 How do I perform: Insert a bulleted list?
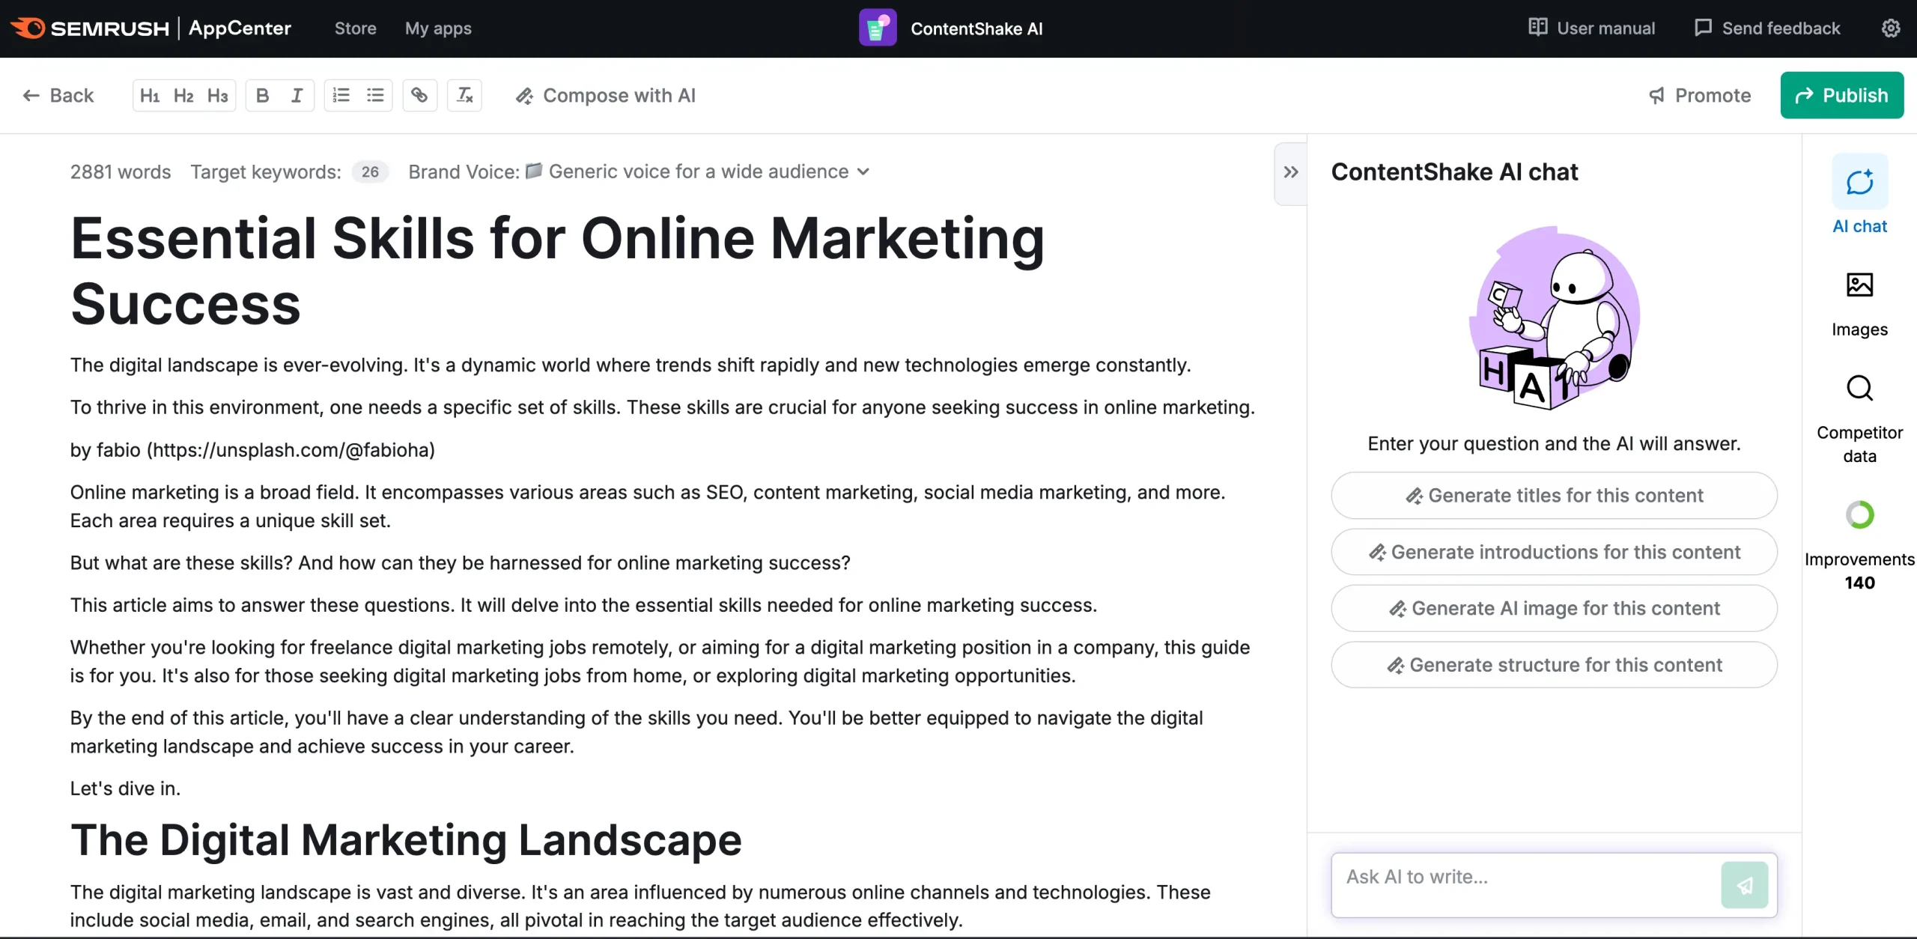[375, 96]
